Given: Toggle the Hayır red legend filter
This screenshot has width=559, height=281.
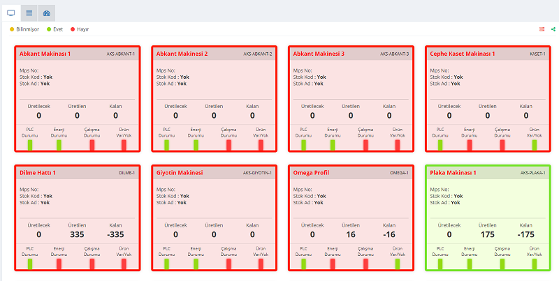Looking at the screenshot, I should point(80,29).
